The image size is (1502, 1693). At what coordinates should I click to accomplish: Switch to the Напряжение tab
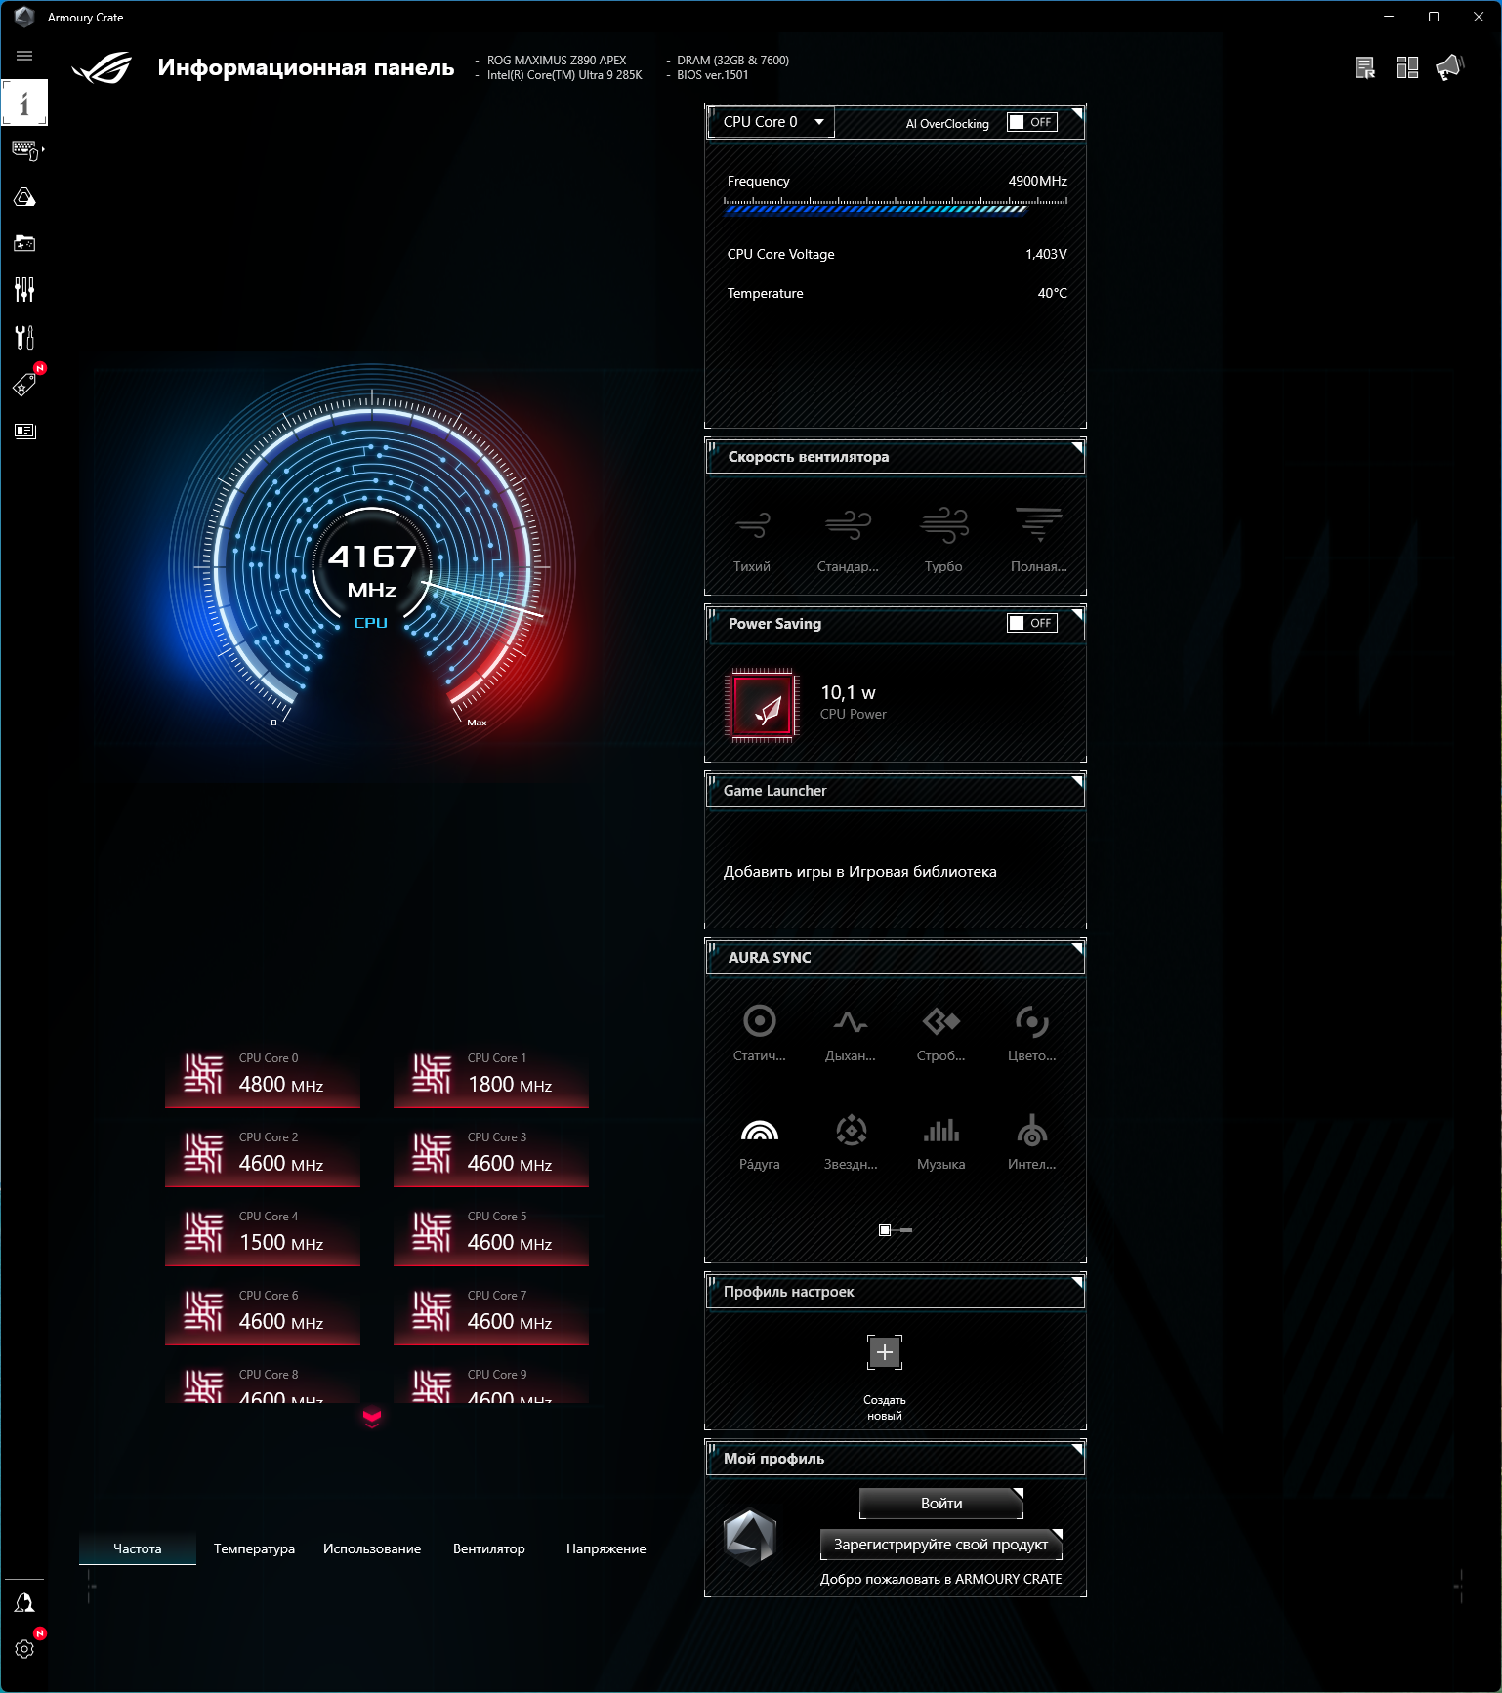click(606, 1548)
